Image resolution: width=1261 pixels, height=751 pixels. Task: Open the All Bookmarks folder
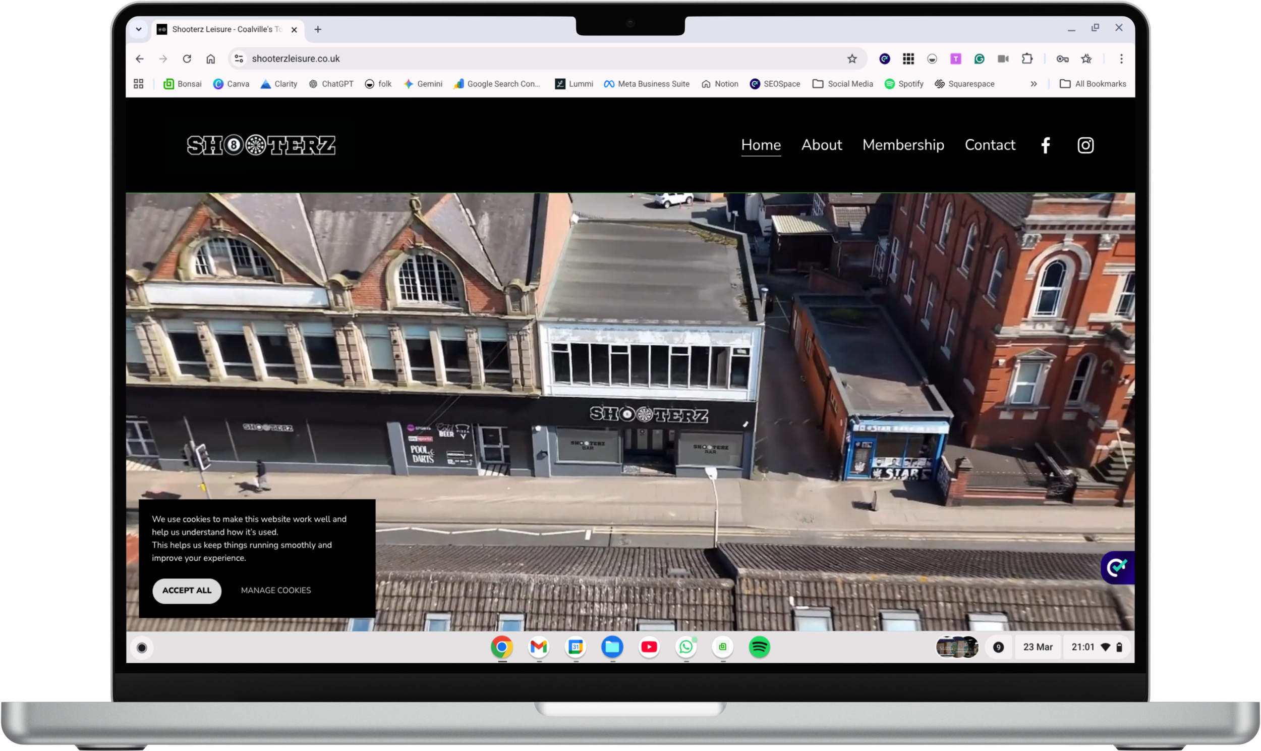click(1093, 84)
